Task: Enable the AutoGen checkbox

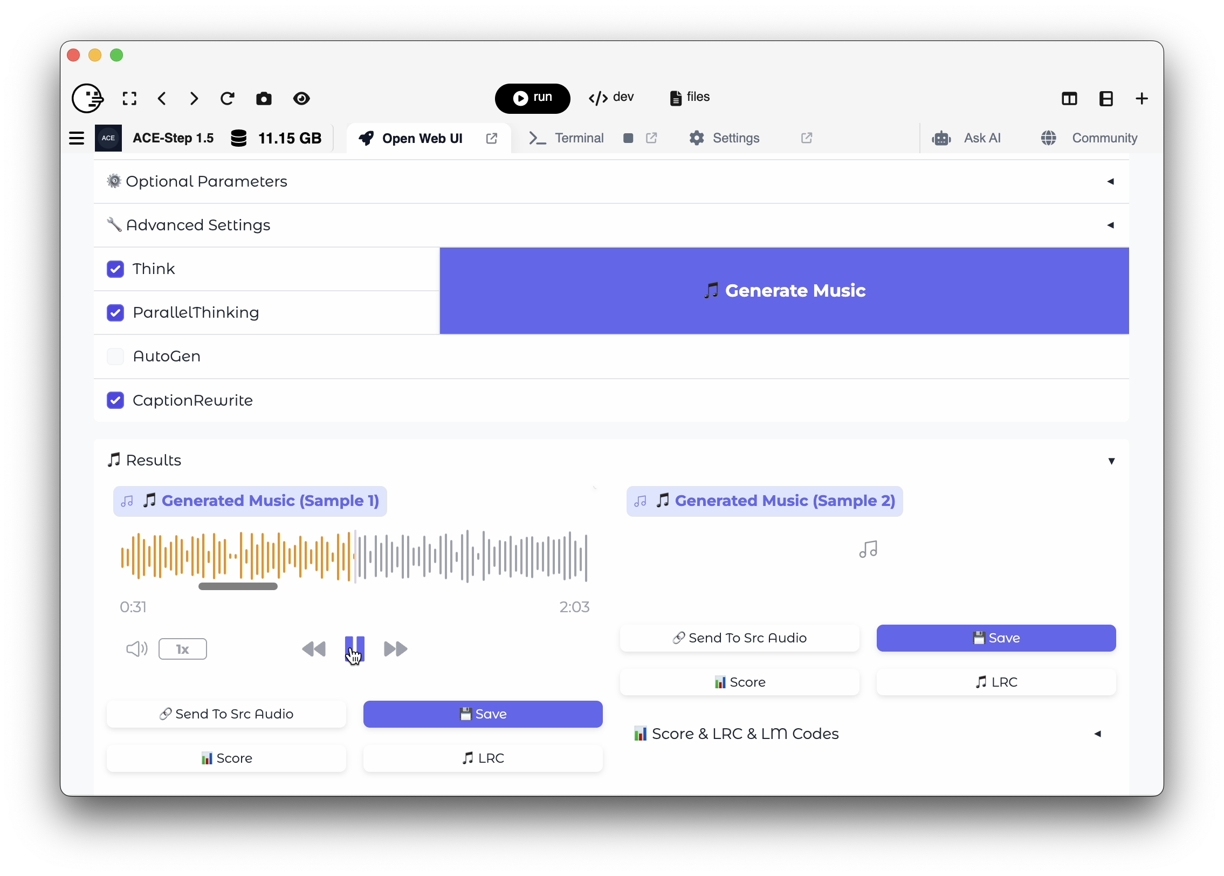Action: click(x=115, y=357)
